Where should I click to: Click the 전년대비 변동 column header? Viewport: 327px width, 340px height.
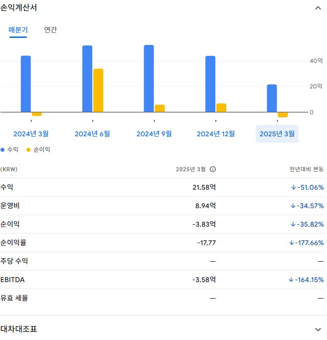(x=307, y=169)
